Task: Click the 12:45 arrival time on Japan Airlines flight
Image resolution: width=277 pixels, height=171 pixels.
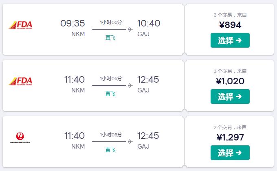Action: (x=148, y=136)
